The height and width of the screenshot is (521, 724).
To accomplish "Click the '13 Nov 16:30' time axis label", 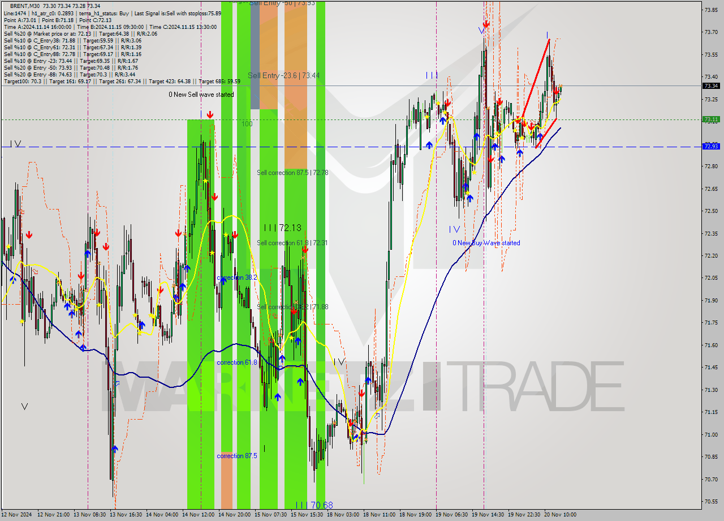I will (x=127, y=515).
